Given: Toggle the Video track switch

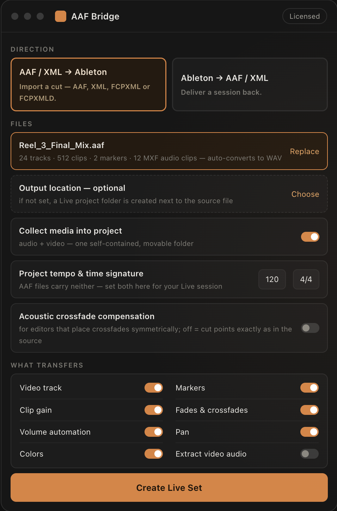Looking at the screenshot, I should pyautogui.click(x=154, y=388).
